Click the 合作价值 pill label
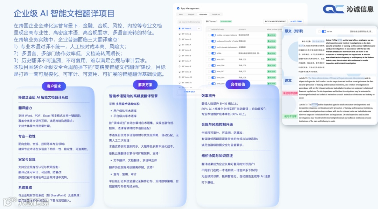The width and height of the screenshot is (378, 209). [238, 84]
